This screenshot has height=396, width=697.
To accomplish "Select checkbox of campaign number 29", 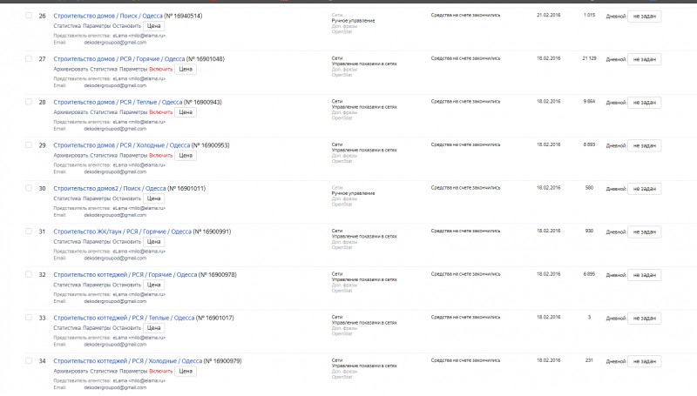I will click(29, 145).
